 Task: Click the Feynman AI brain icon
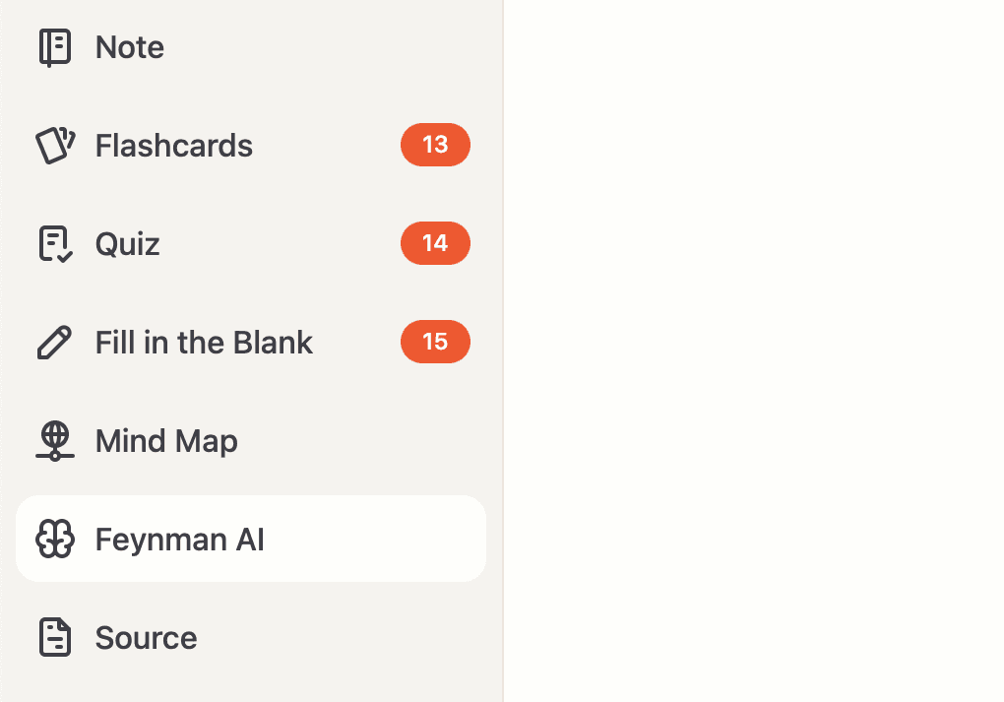coord(55,539)
